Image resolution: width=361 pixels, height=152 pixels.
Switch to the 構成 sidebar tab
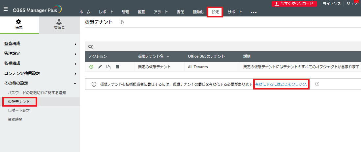[x=19, y=25]
